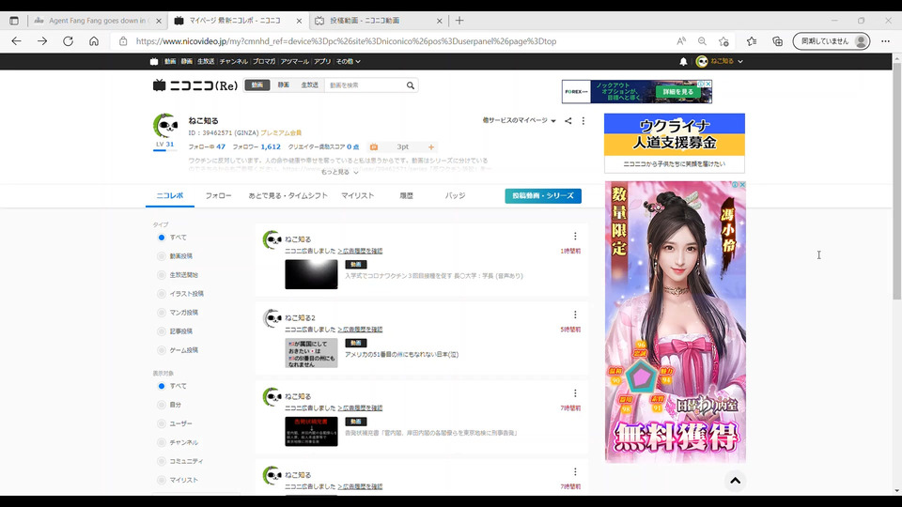The image size is (902, 507).
Task: Click the browser address bar URL
Action: coord(346,41)
